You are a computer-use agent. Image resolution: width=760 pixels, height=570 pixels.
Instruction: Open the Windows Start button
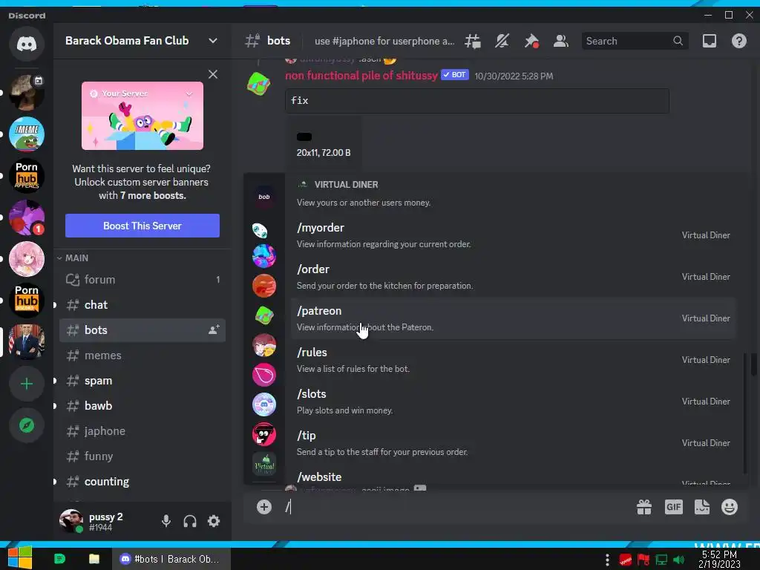point(19,558)
